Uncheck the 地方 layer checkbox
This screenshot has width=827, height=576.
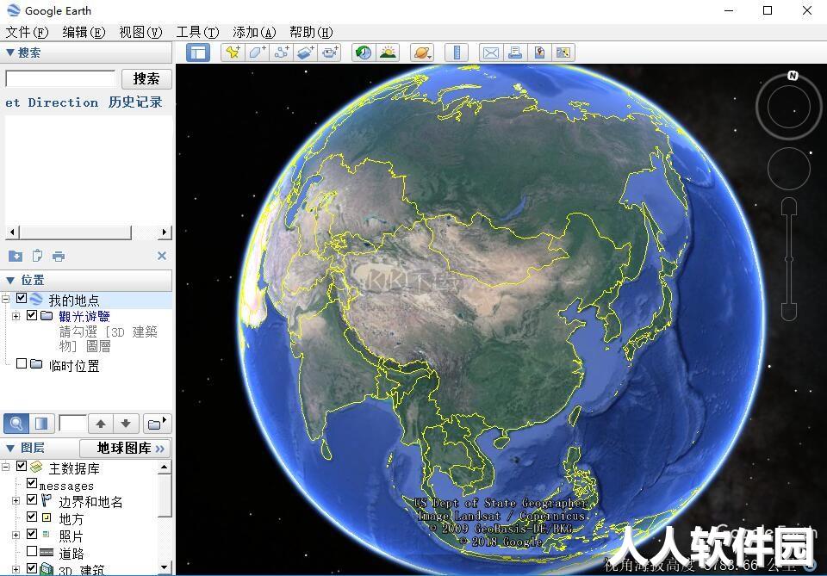(32, 517)
